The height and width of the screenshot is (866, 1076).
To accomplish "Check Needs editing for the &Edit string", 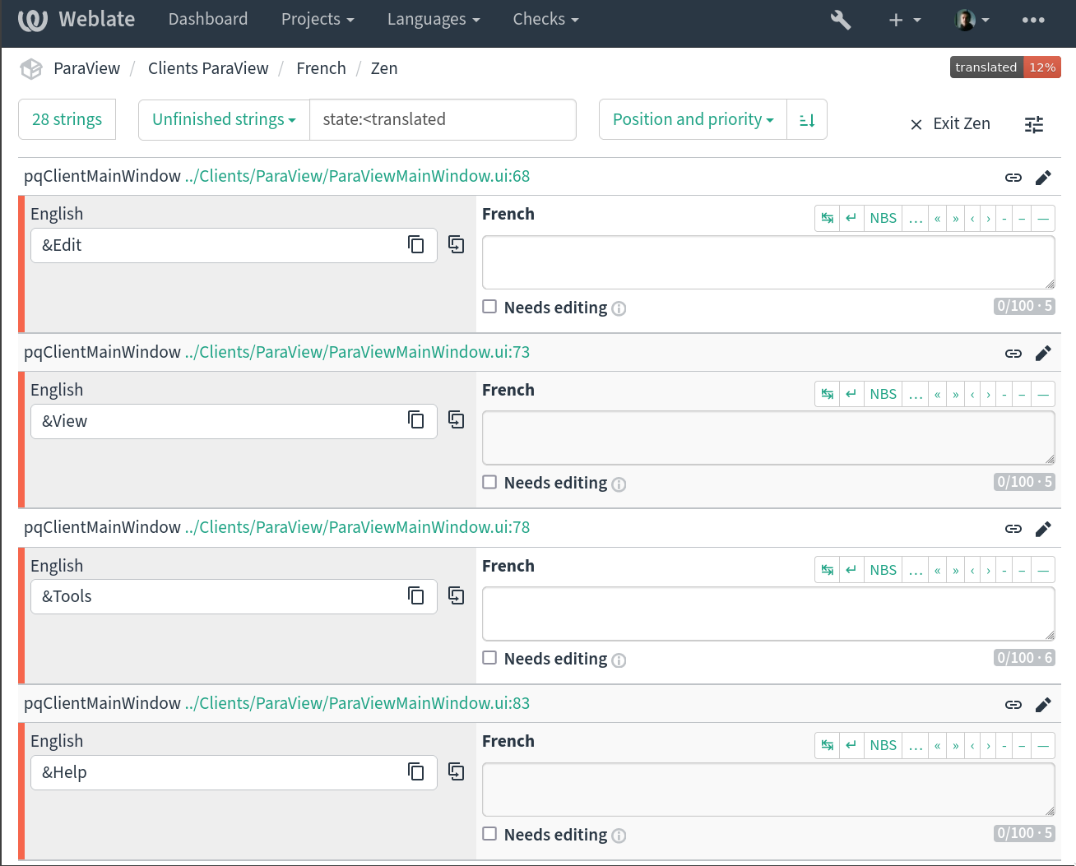I will click(x=490, y=307).
